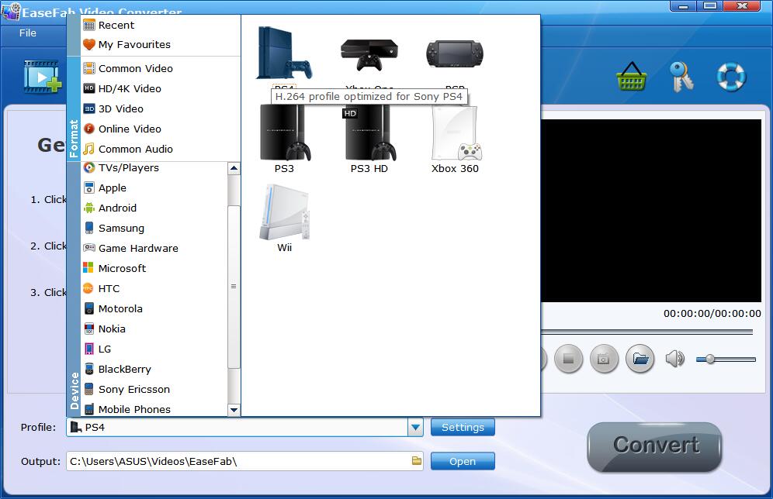Open the File menu
This screenshot has height=499, width=773.
(x=28, y=33)
